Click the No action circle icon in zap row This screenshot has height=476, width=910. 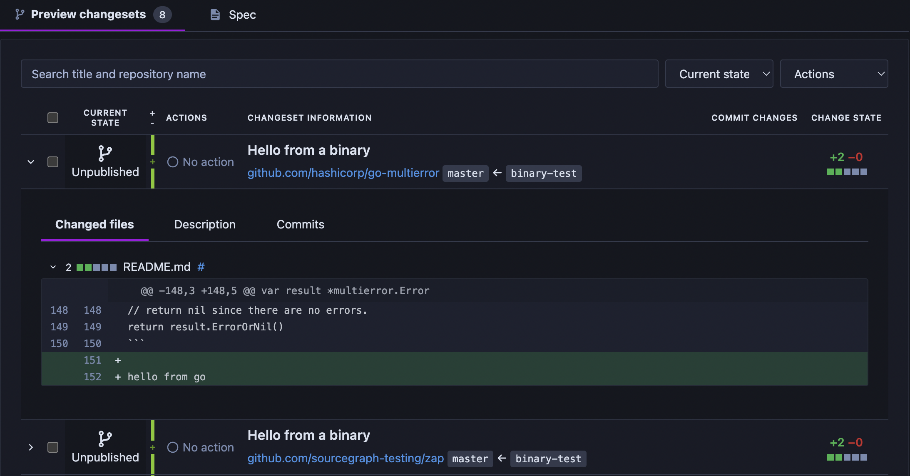pos(173,447)
